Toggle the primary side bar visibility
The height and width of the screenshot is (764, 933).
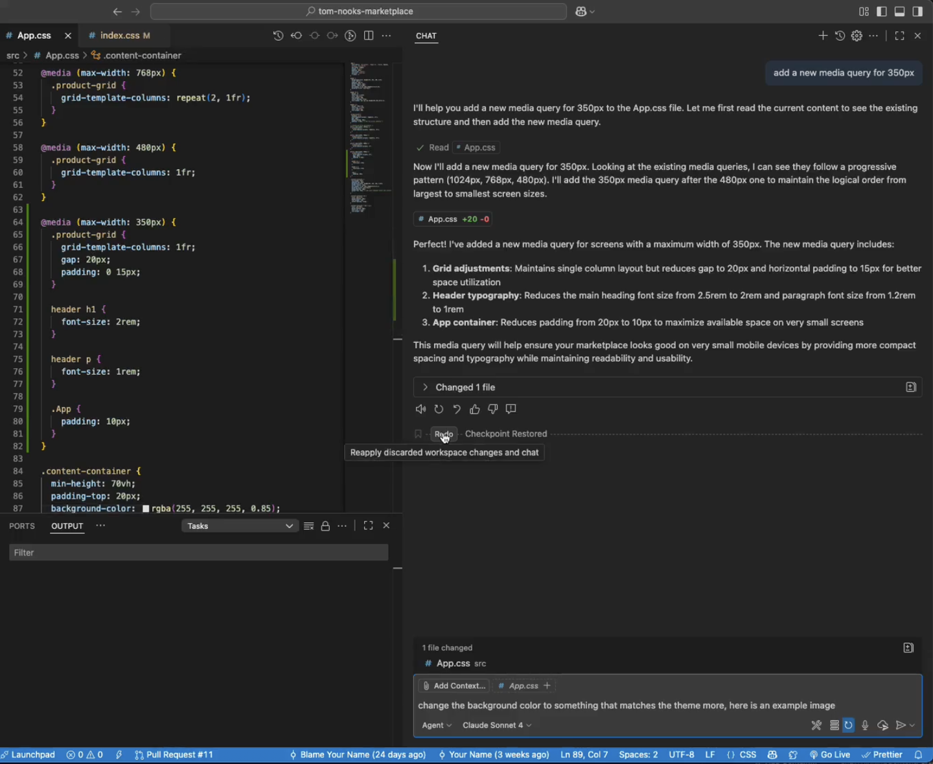point(881,11)
